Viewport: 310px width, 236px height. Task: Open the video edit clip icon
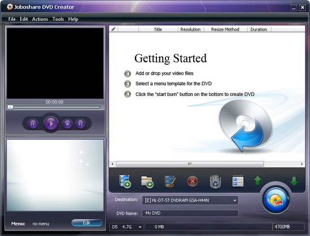point(170,181)
